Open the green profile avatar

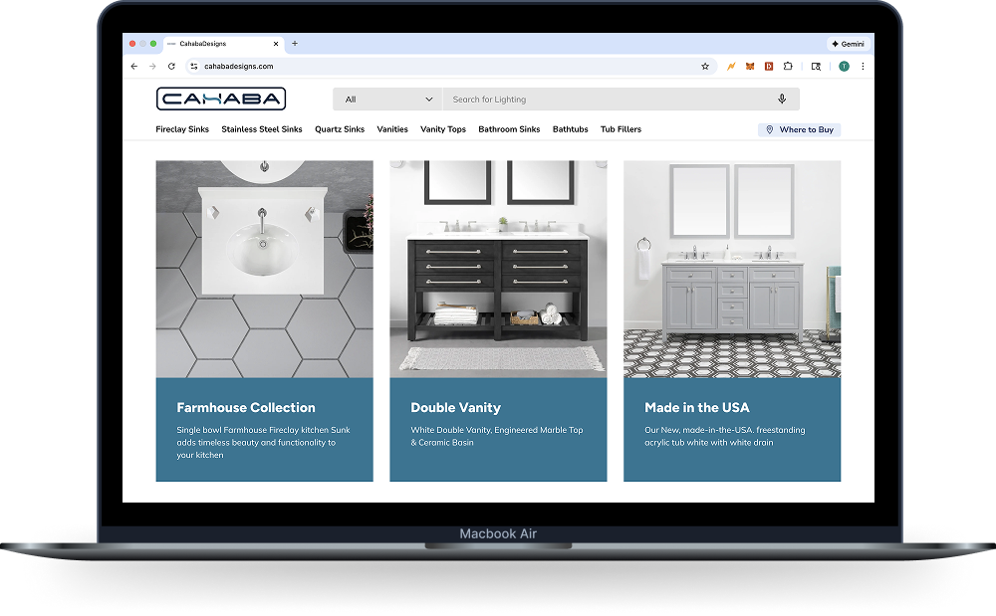coord(844,67)
